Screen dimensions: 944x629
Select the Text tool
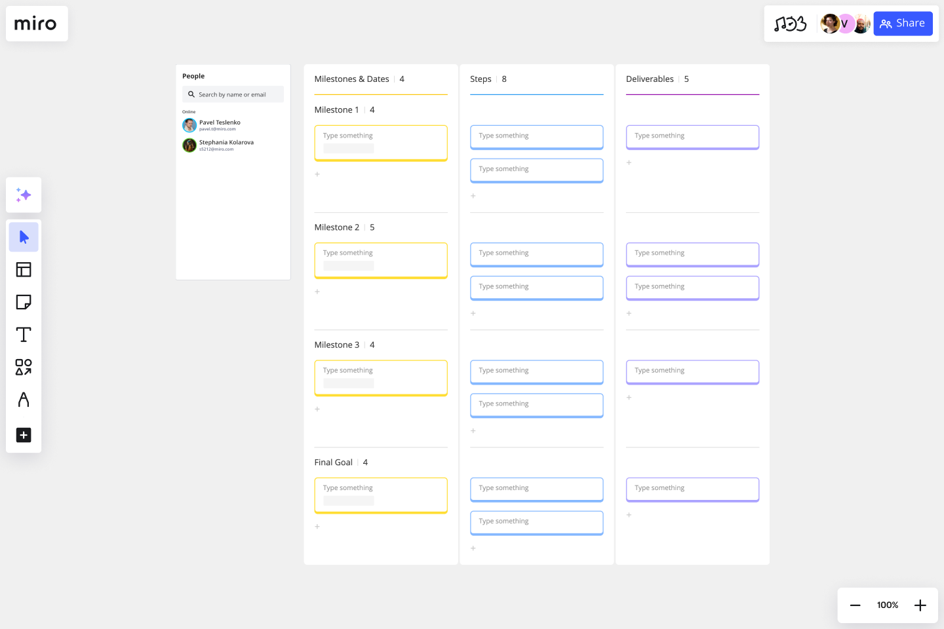pyautogui.click(x=24, y=334)
